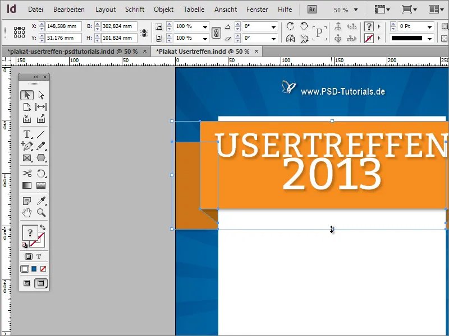Viewport: 449px width, 336px height.
Task: Toggle constrain proportions for scaling chain
Action: pyautogui.click(x=216, y=32)
